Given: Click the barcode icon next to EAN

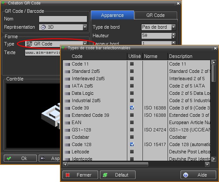Looking at the screenshot, I should (67, 122).
